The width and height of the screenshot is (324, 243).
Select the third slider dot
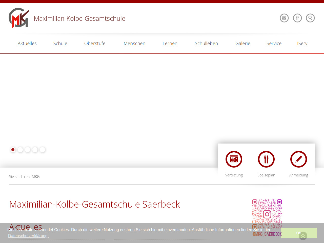(28, 150)
